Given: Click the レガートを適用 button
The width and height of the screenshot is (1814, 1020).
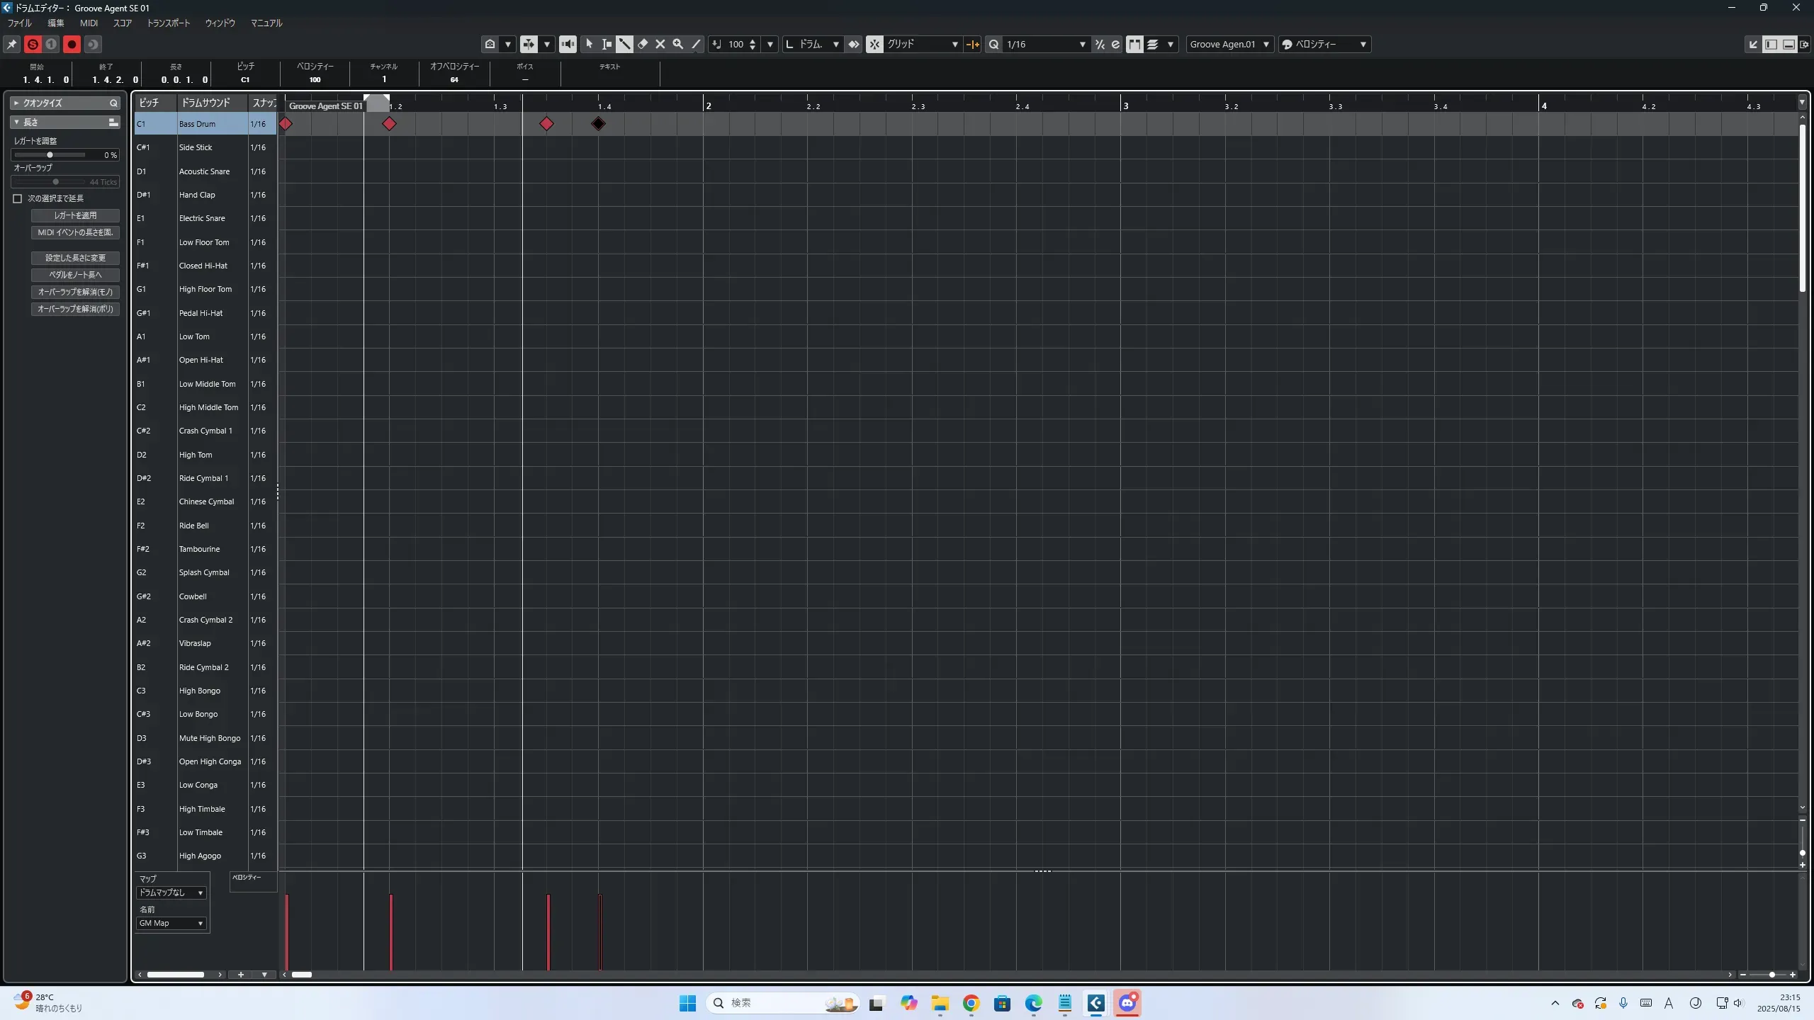Looking at the screenshot, I should click(75, 215).
